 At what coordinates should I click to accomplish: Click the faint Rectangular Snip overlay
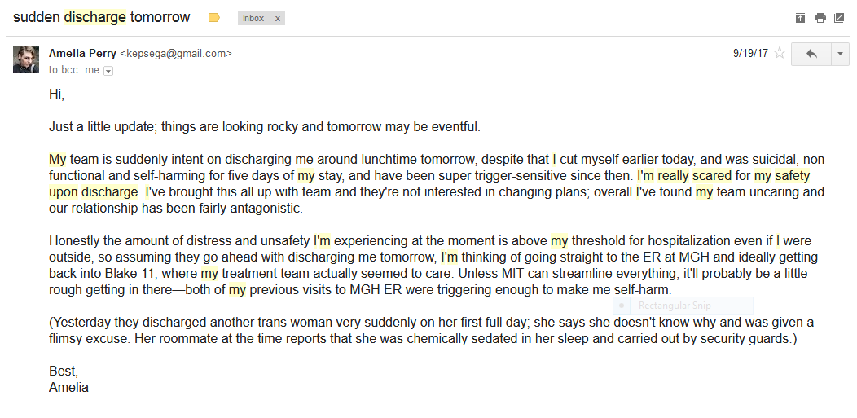[683, 306]
